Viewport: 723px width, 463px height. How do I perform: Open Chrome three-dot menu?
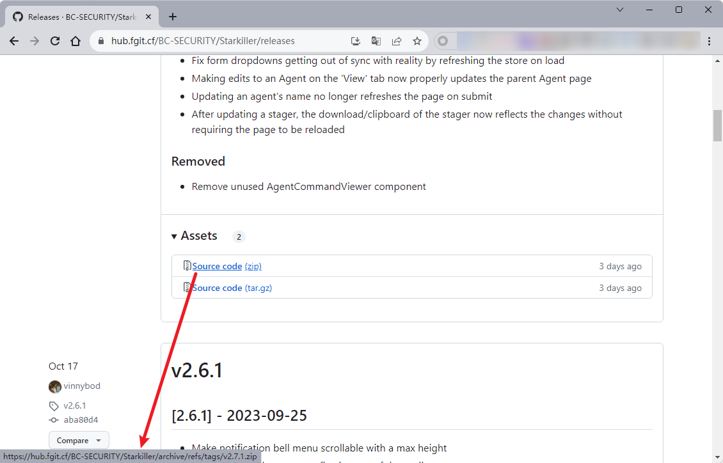click(709, 41)
